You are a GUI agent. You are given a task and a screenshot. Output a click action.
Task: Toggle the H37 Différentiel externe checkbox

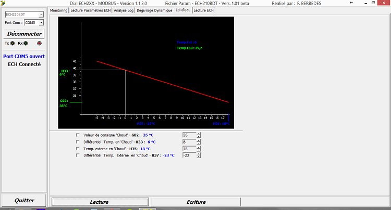pyautogui.click(x=78, y=155)
